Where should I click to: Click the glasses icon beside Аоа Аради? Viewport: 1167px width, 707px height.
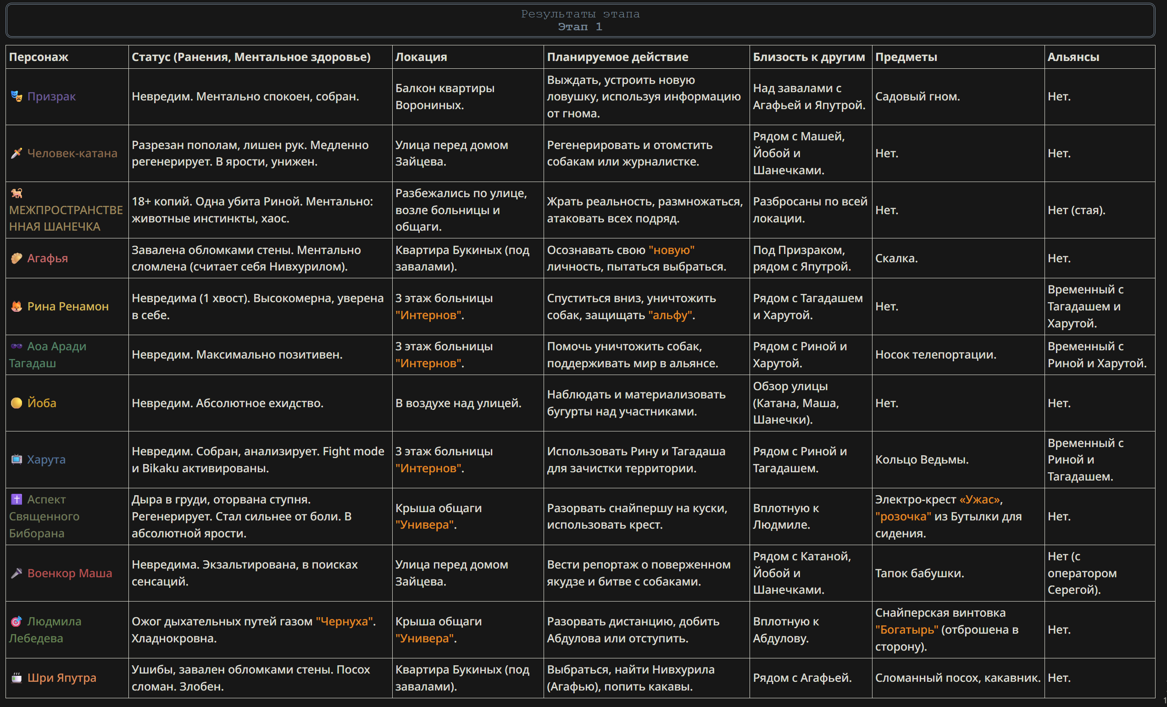coord(17,347)
